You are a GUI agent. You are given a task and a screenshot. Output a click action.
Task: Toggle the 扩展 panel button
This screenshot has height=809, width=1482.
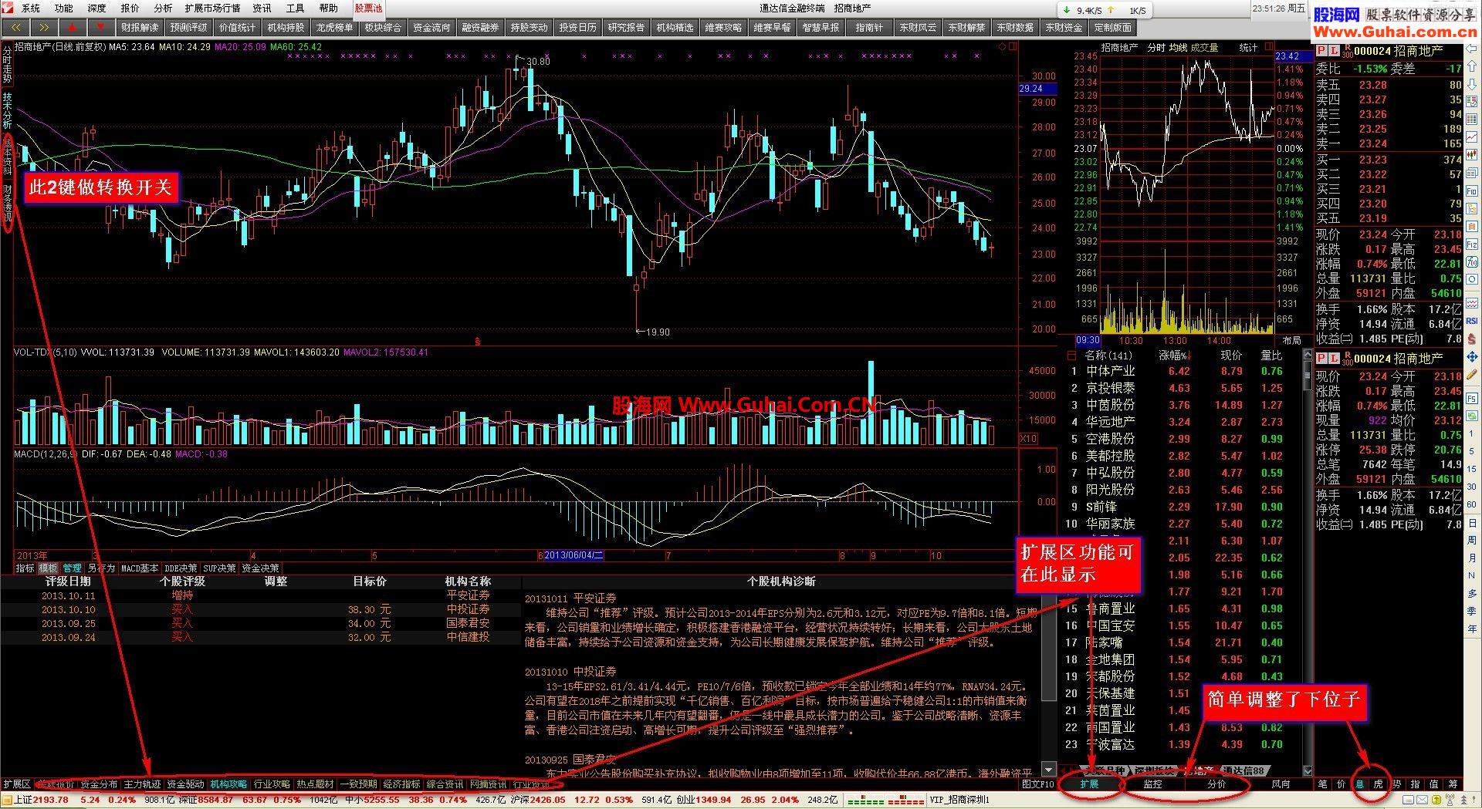point(1089,784)
